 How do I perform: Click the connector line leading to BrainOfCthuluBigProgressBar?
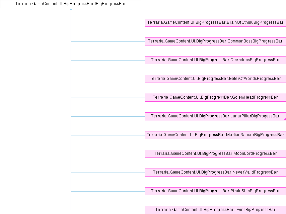107,23
